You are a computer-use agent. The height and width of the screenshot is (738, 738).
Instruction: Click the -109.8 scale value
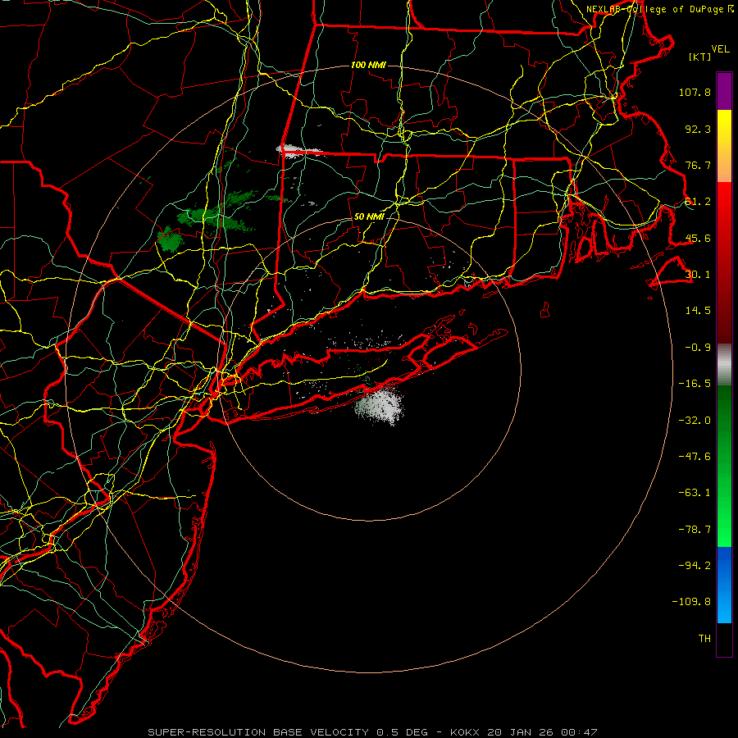pyautogui.click(x=691, y=602)
